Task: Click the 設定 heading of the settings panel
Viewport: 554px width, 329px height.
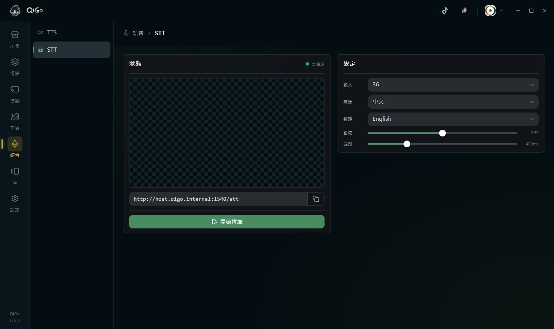Action: click(x=349, y=64)
